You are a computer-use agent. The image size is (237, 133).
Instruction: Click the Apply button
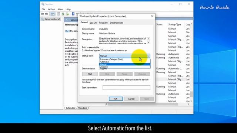tap(147, 99)
